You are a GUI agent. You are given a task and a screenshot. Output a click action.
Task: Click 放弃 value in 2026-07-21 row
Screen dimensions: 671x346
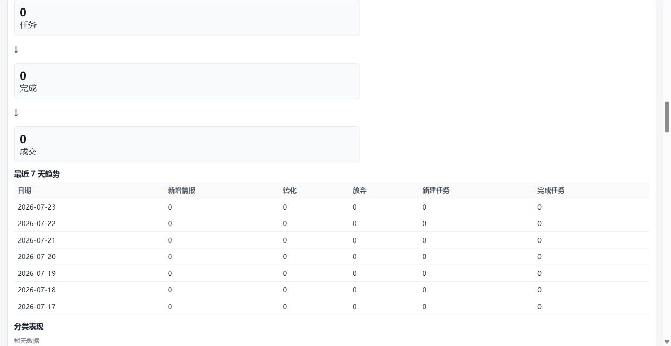tap(355, 240)
